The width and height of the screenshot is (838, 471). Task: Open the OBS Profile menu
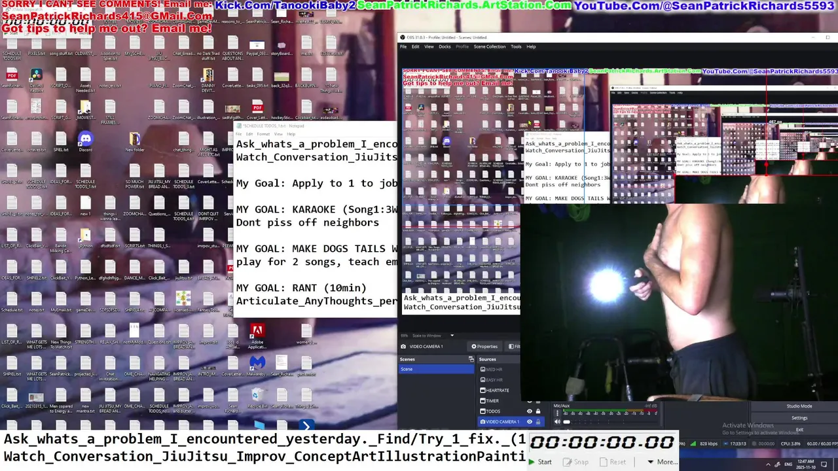pos(462,46)
